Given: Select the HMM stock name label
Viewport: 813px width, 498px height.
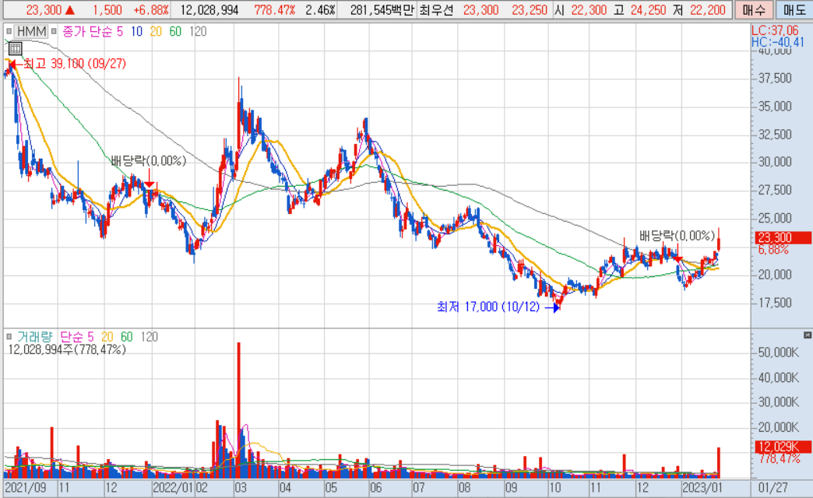Looking at the screenshot, I should tap(32, 32).
